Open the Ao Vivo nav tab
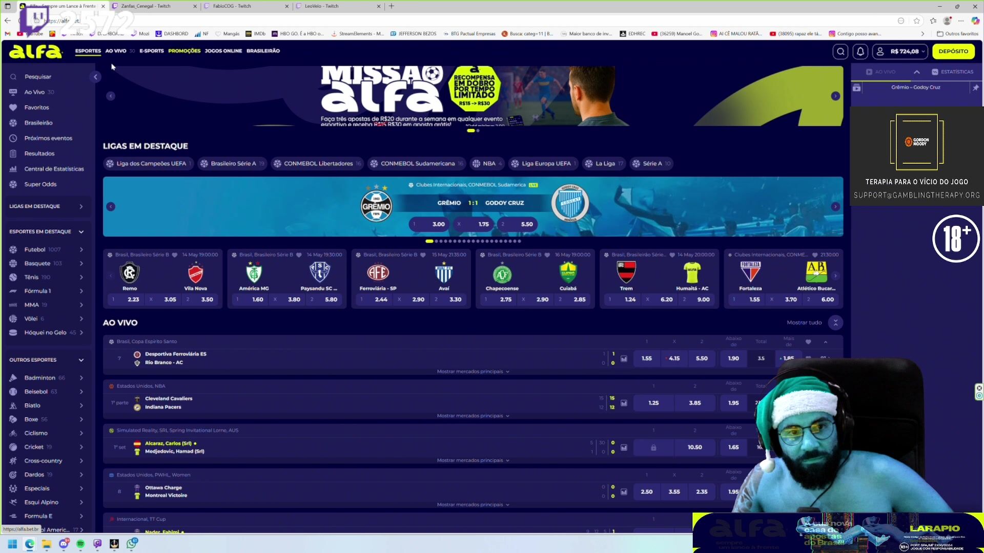Image resolution: width=984 pixels, height=553 pixels. [x=116, y=51]
